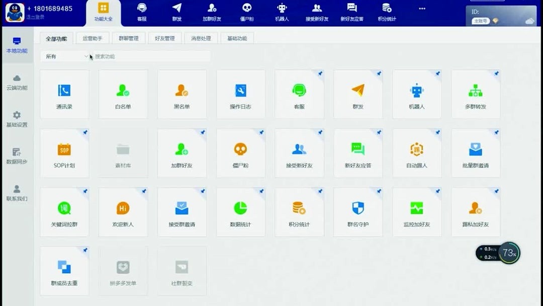
Task: Open the SOP计划 plan tool
Action: click(64, 153)
